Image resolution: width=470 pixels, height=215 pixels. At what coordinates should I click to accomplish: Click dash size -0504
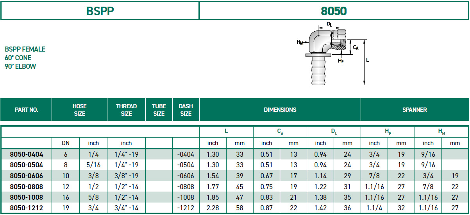coord(186,165)
